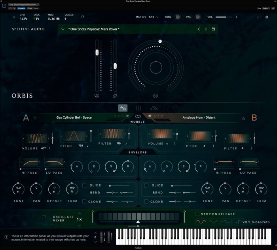The width and height of the screenshot is (277, 250).
Task: Raise keyboard octave with up arrow
Action: point(95,233)
